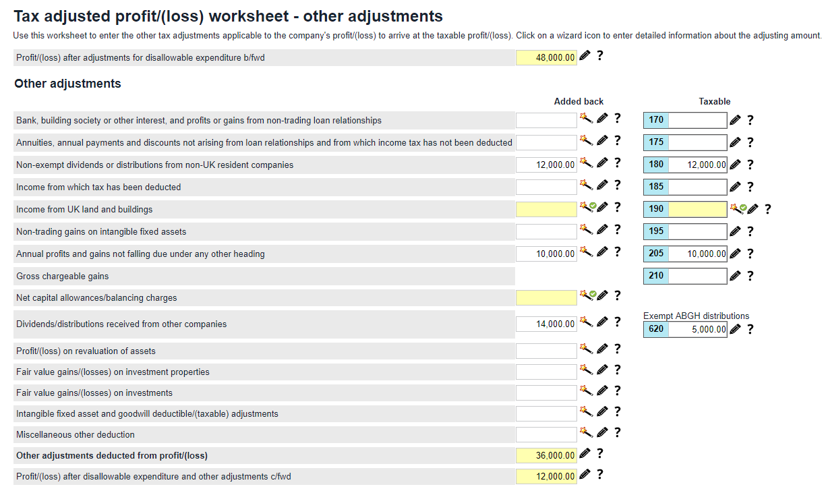Click box 175 taxable input field

click(x=698, y=142)
